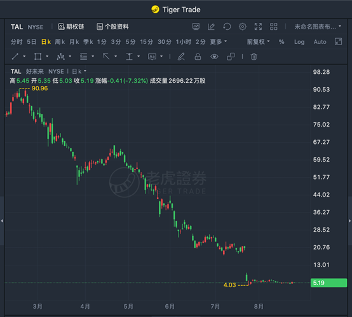Viewport: 352px width, 317px height.
Task: Expand the 更多 intervals dropdown
Action: click(x=219, y=42)
